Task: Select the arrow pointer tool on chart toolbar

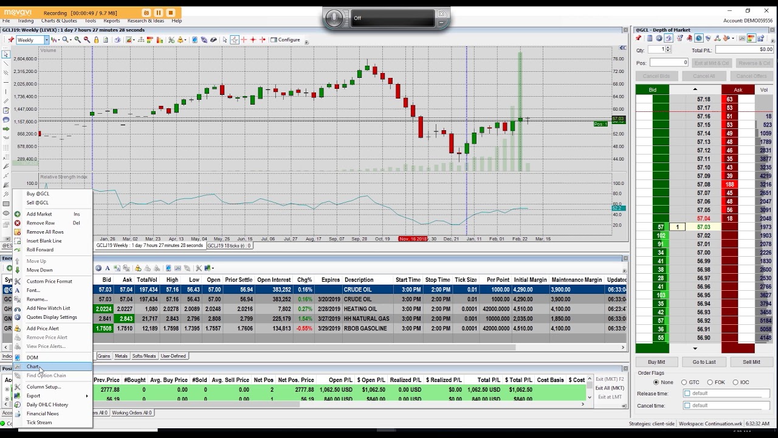Action: tap(225, 40)
